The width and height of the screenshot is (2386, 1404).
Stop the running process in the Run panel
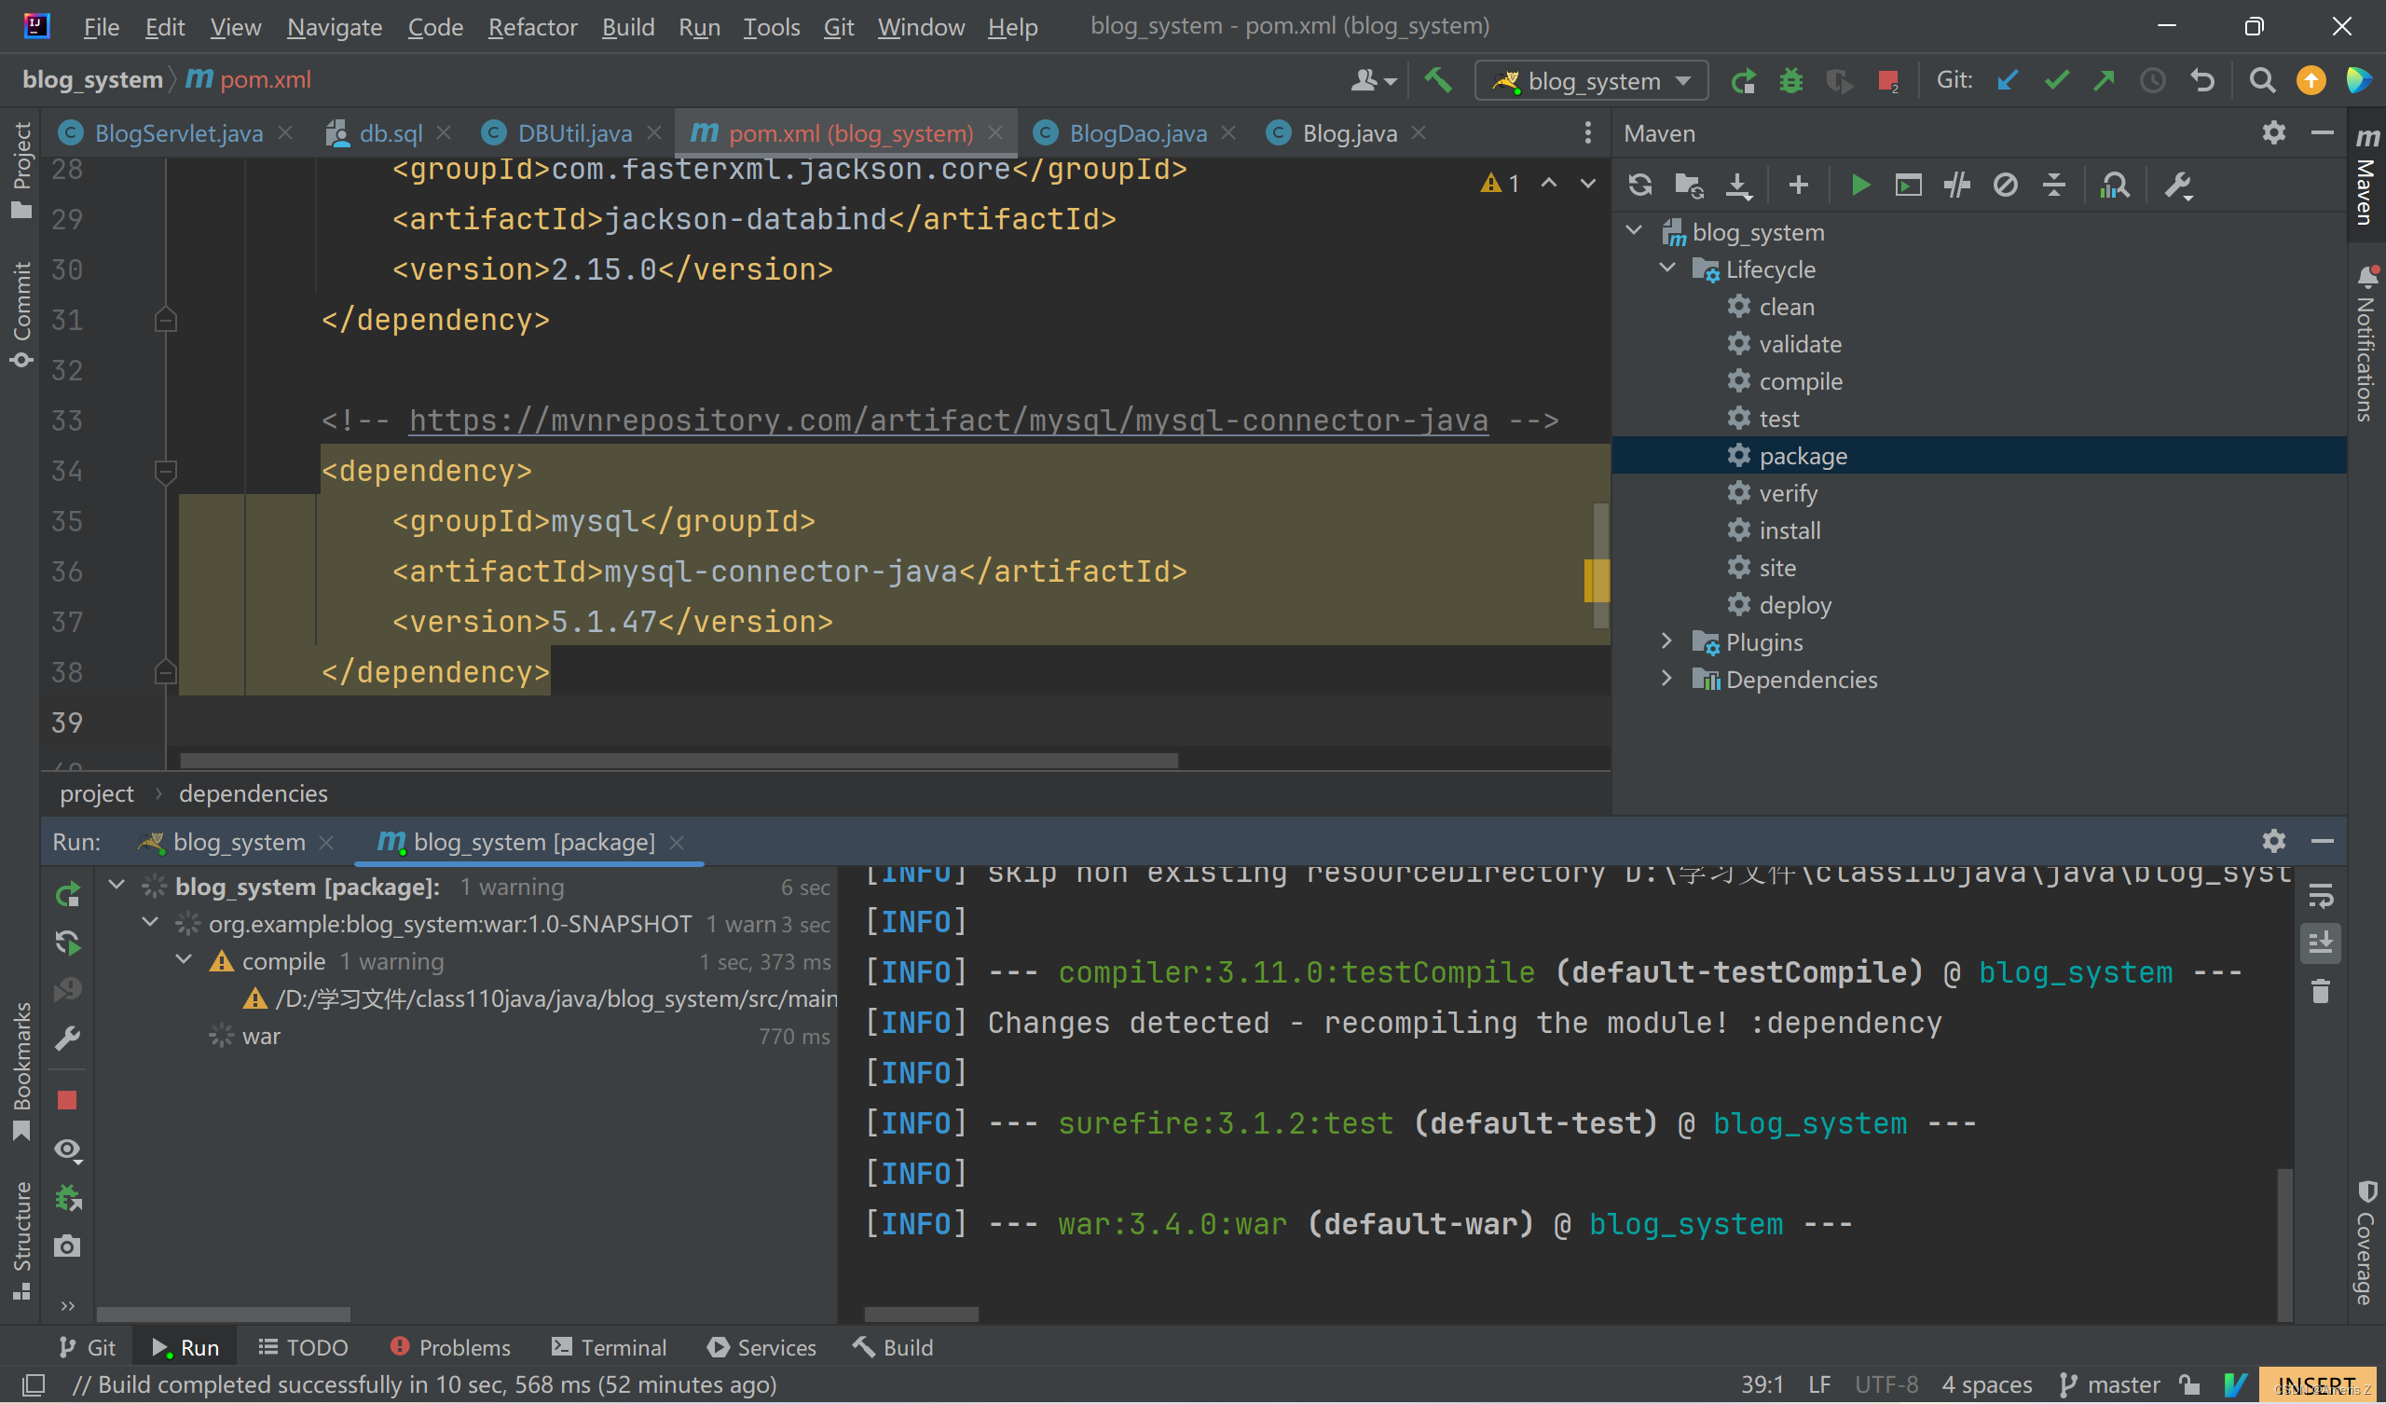point(66,1100)
